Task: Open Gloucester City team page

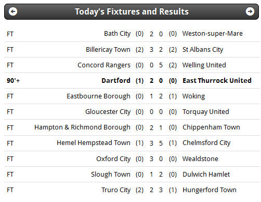Action: [x=108, y=112]
